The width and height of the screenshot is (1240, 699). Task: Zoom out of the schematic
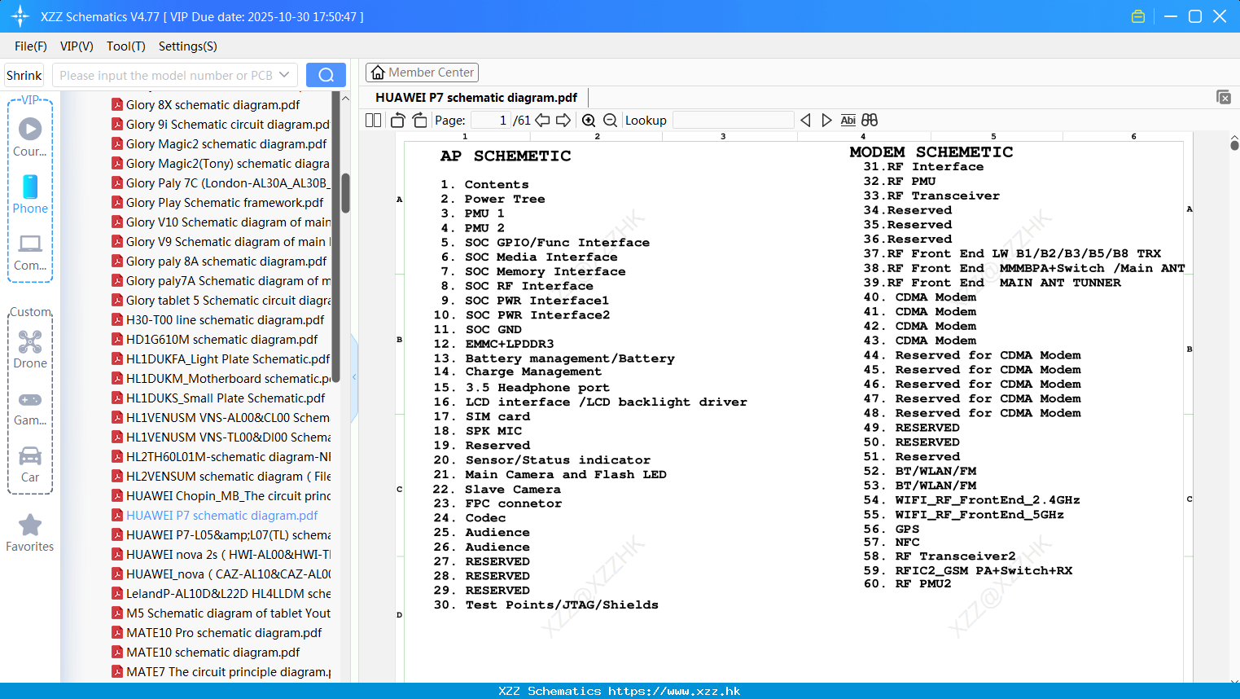coord(610,121)
